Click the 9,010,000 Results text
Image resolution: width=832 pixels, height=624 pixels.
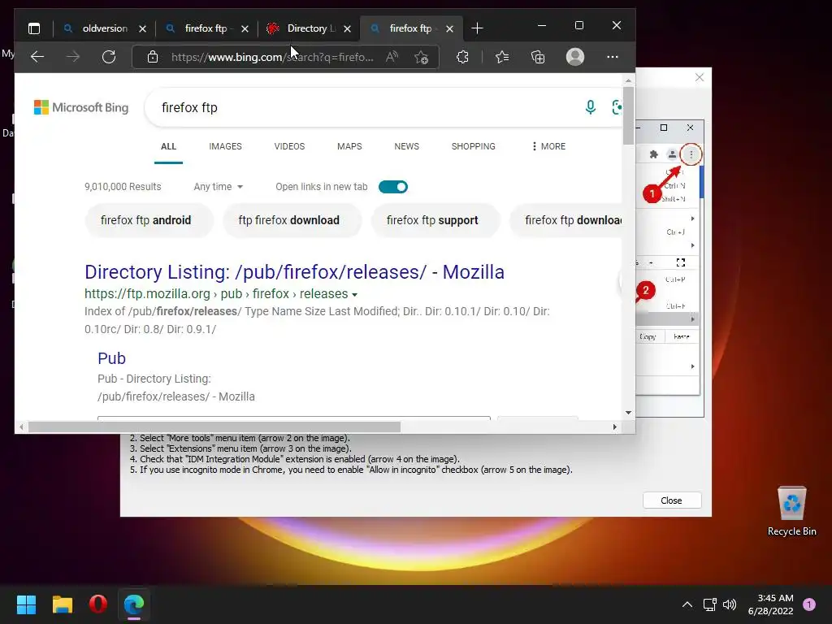pyautogui.click(x=123, y=187)
